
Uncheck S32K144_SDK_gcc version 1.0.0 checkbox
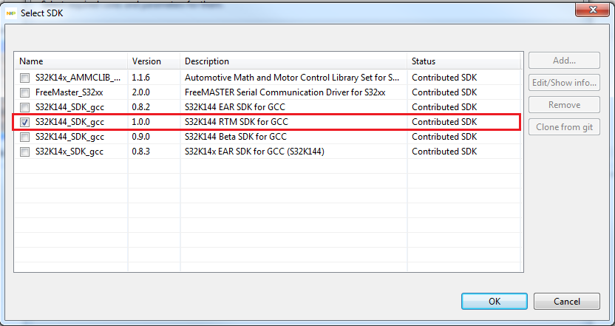pos(24,123)
